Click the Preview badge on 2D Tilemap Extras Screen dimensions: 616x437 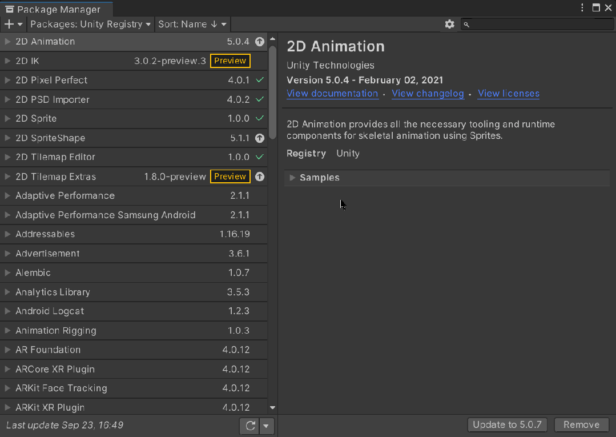click(x=230, y=177)
